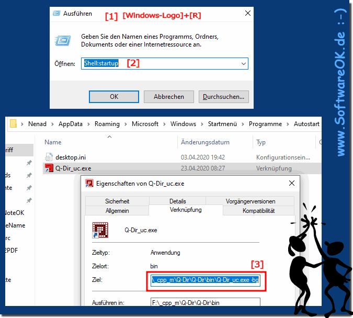
Task: Click the Öffnen input field with Shell:startup
Action: coord(165,63)
